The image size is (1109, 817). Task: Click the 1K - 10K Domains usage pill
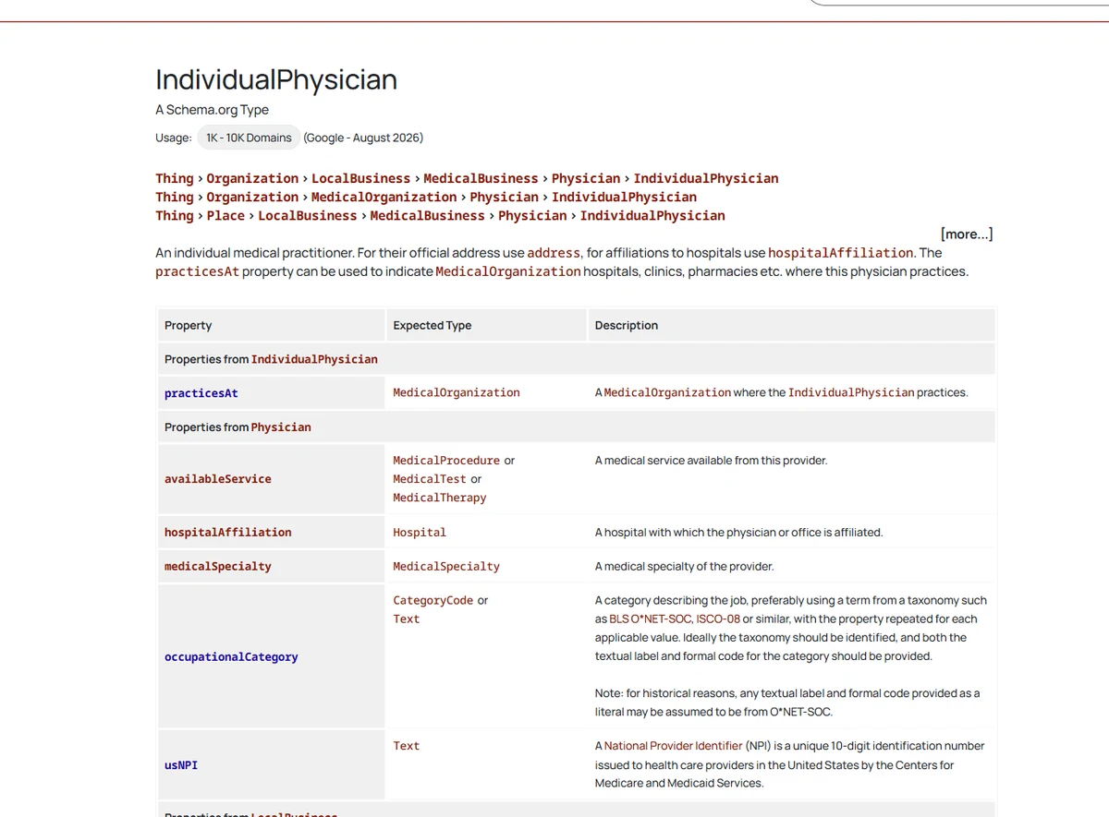tap(249, 138)
